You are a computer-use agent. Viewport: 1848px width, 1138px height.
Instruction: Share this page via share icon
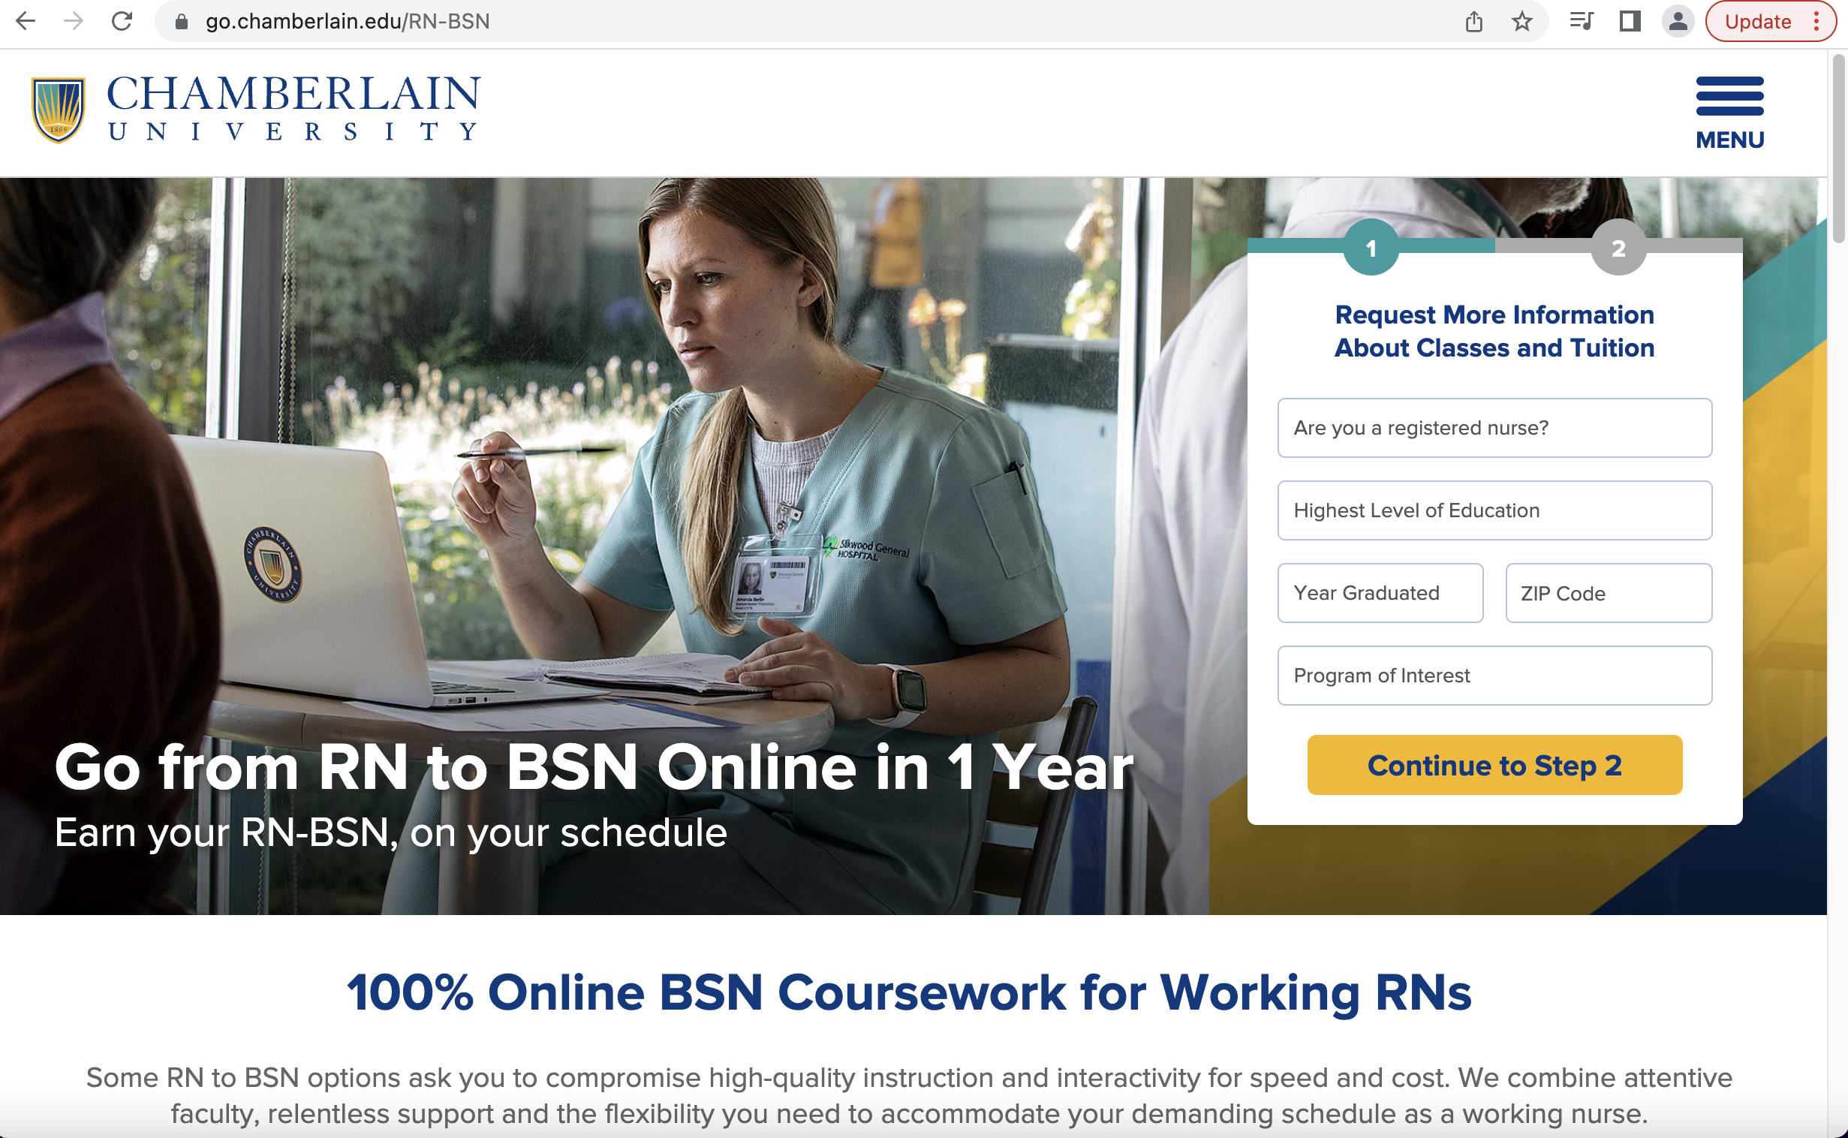[1474, 21]
